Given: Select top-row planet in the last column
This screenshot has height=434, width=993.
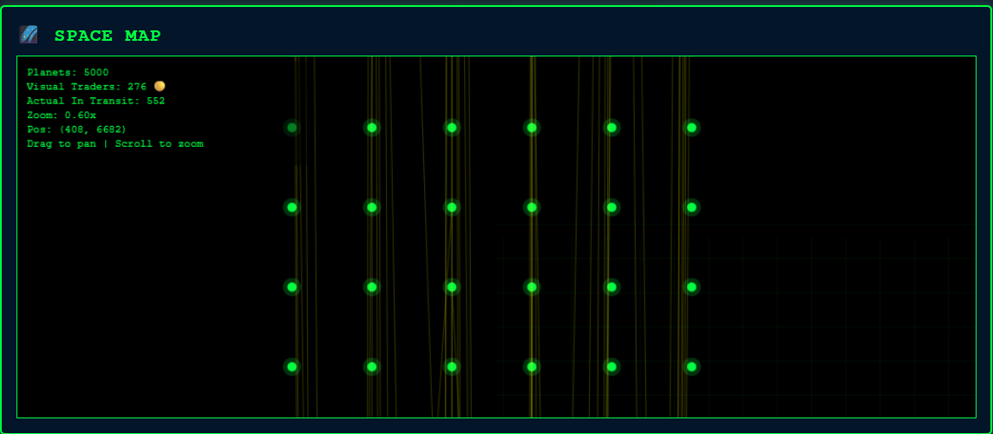Looking at the screenshot, I should (691, 128).
